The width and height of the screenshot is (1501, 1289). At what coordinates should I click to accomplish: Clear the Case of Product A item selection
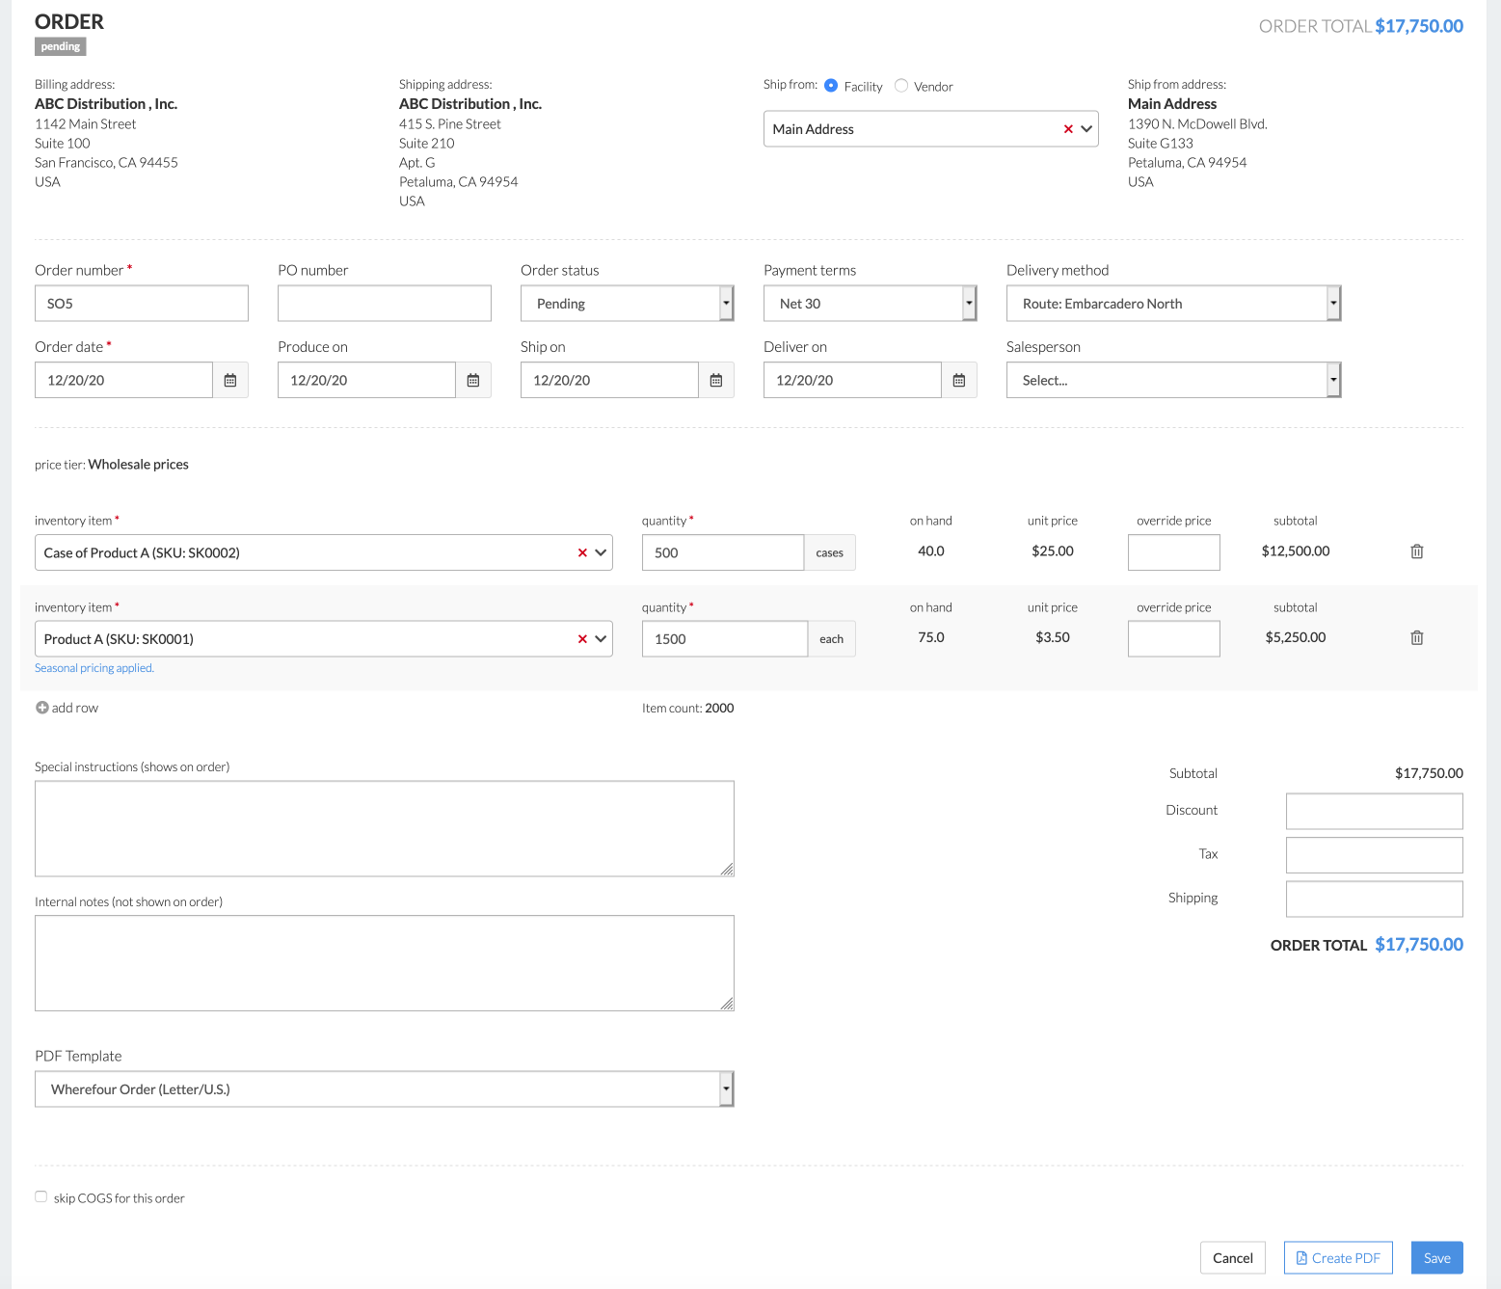[582, 553]
